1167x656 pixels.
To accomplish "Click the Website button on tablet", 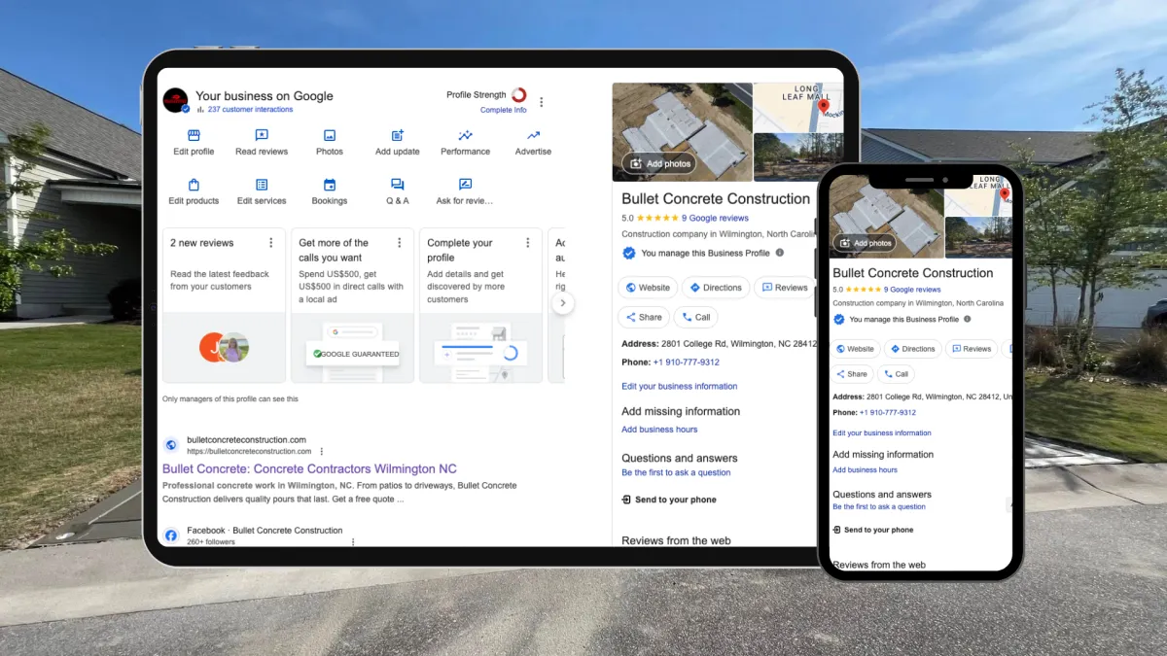I will click(648, 288).
